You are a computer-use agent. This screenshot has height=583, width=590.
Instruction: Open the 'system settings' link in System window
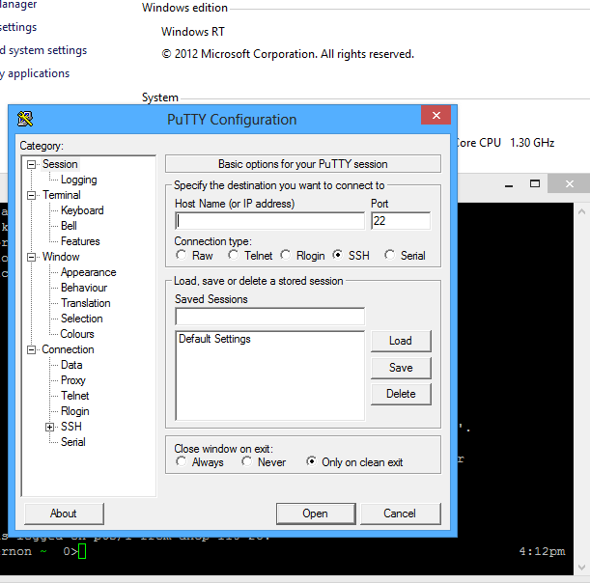tap(43, 50)
